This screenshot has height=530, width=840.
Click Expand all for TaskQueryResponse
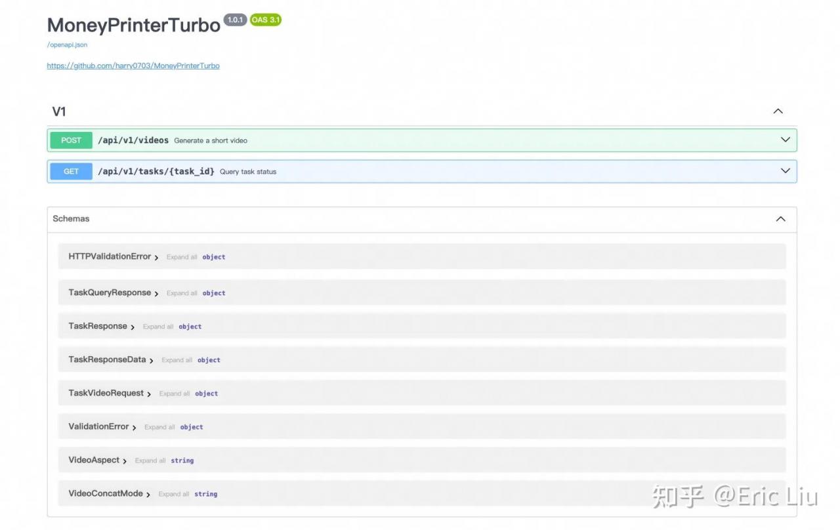point(182,293)
